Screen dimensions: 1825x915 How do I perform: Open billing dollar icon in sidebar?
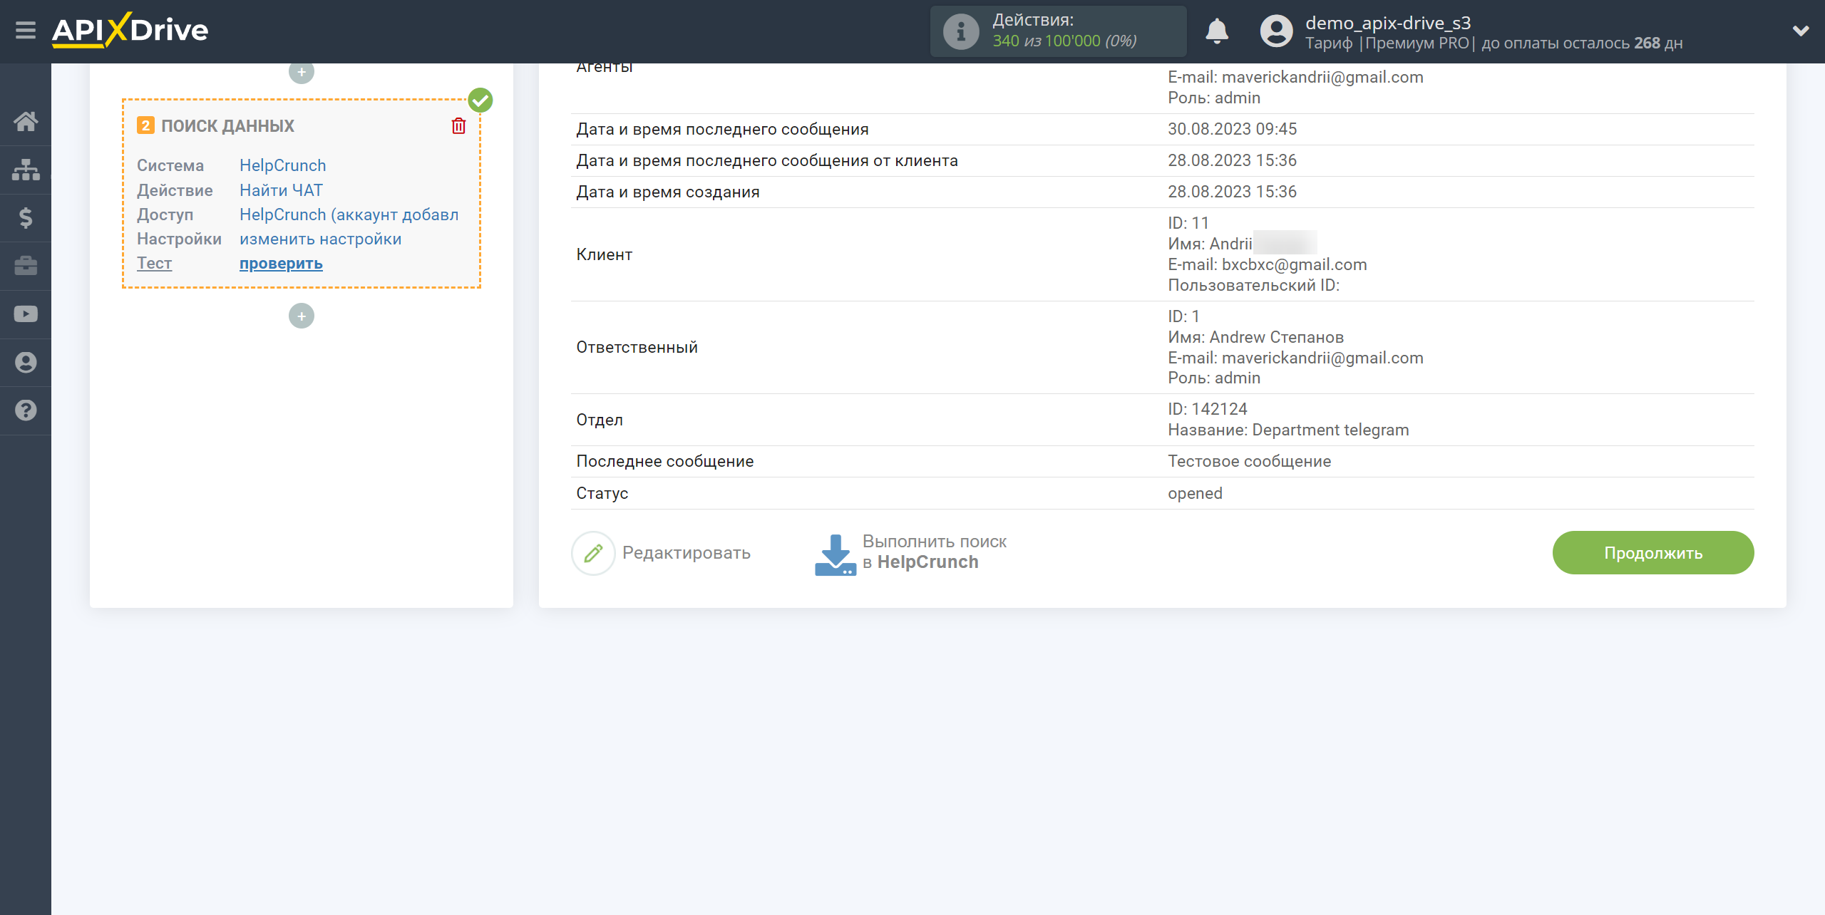pos(26,217)
